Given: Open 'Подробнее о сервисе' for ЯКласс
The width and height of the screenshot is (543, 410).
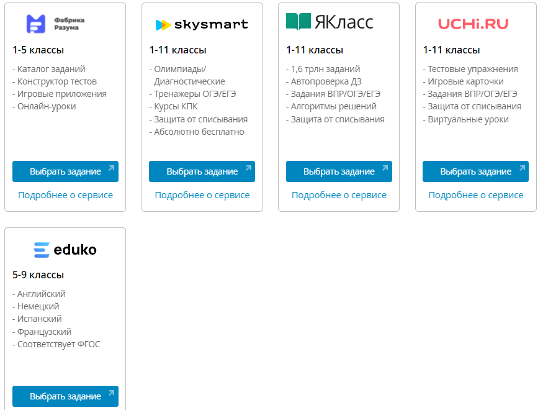Looking at the screenshot, I should (339, 195).
